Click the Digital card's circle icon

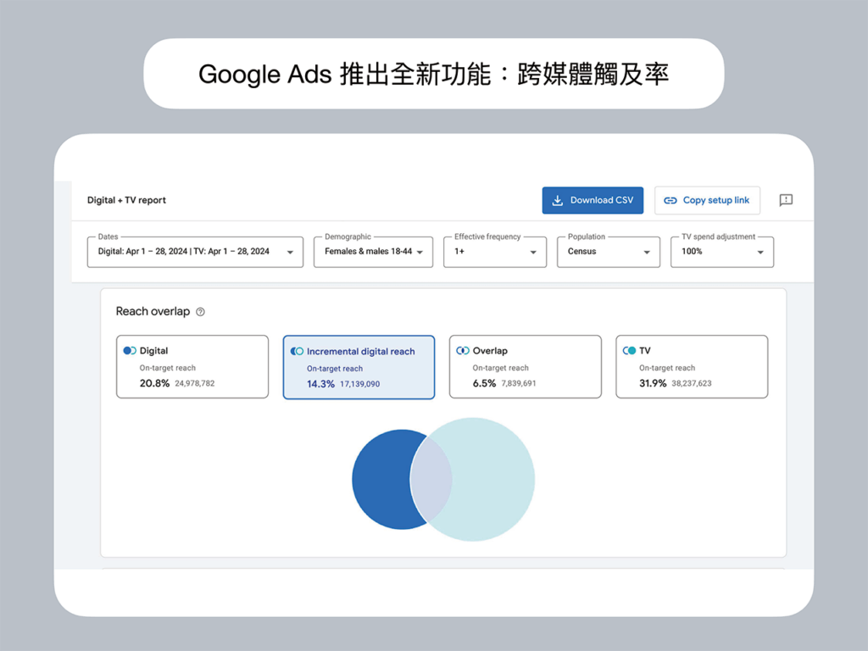130,351
